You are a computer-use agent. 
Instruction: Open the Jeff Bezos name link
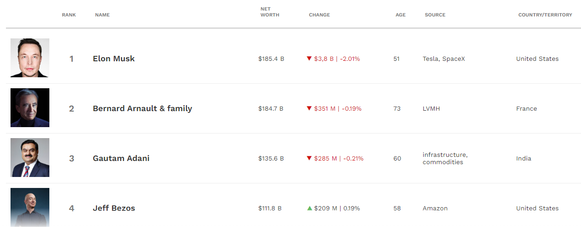(114, 208)
